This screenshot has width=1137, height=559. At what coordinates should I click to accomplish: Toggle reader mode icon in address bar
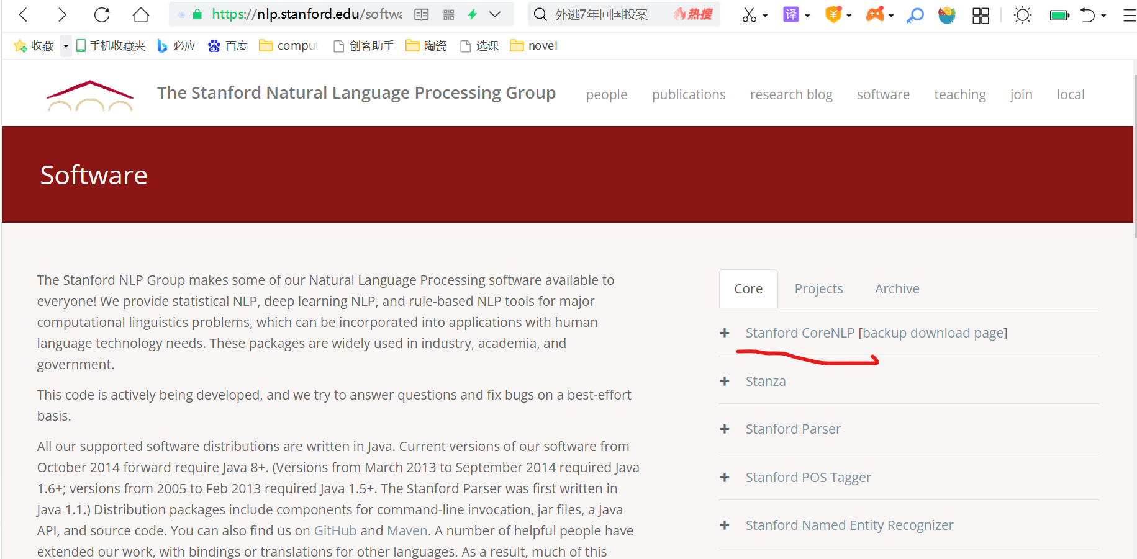tap(422, 14)
